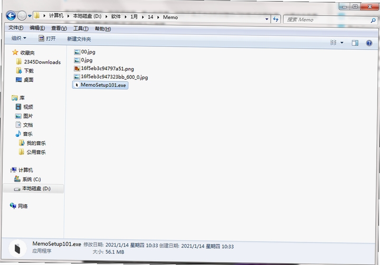
Task: Open the view options dropdown arrow
Action: [x=342, y=43]
